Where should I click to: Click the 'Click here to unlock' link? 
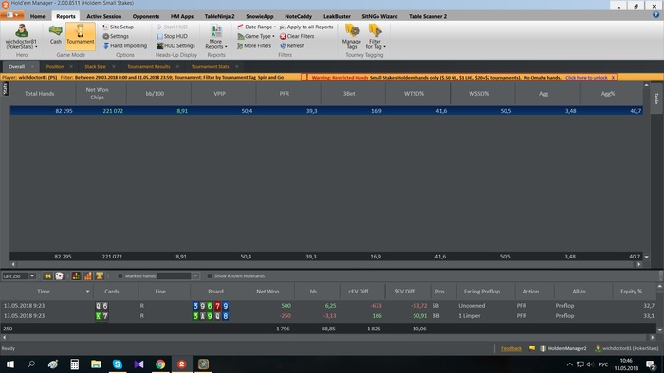pos(586,78)
